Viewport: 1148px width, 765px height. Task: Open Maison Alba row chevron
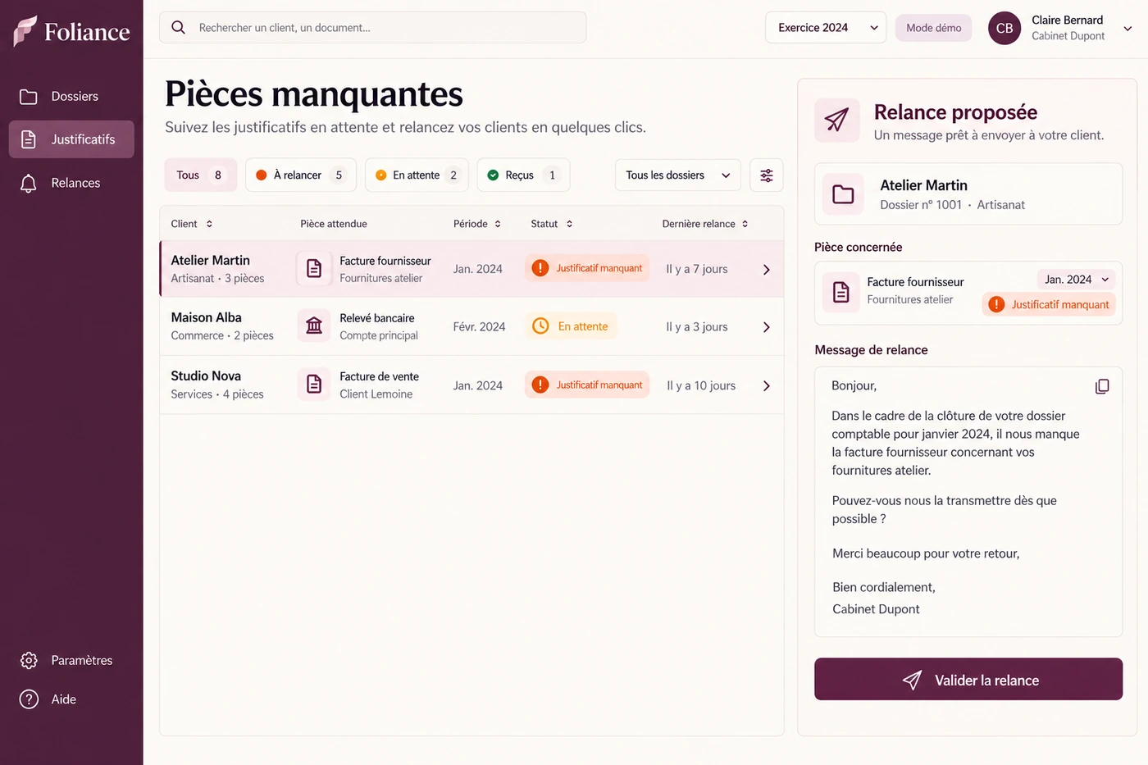click(x=767, y=327)
